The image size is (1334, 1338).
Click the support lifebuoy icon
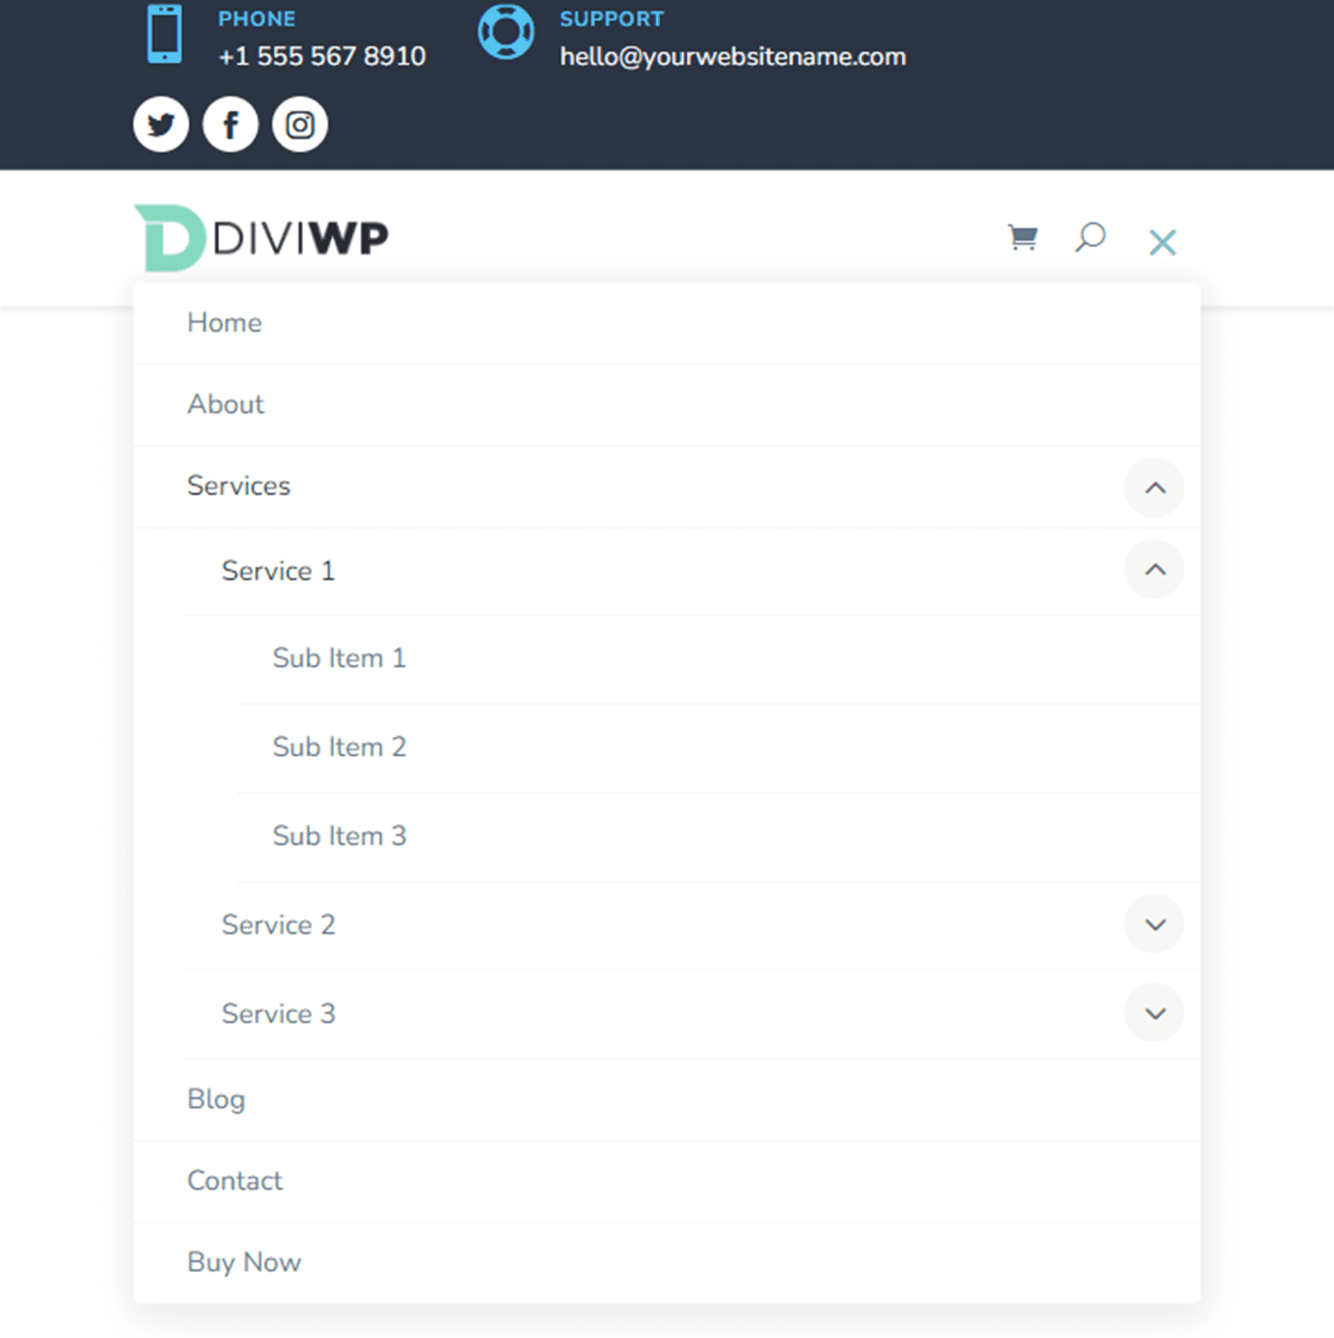[507, 33]
